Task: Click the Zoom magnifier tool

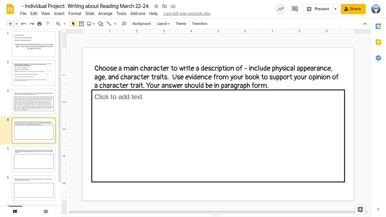Action: tap(58, 24)
